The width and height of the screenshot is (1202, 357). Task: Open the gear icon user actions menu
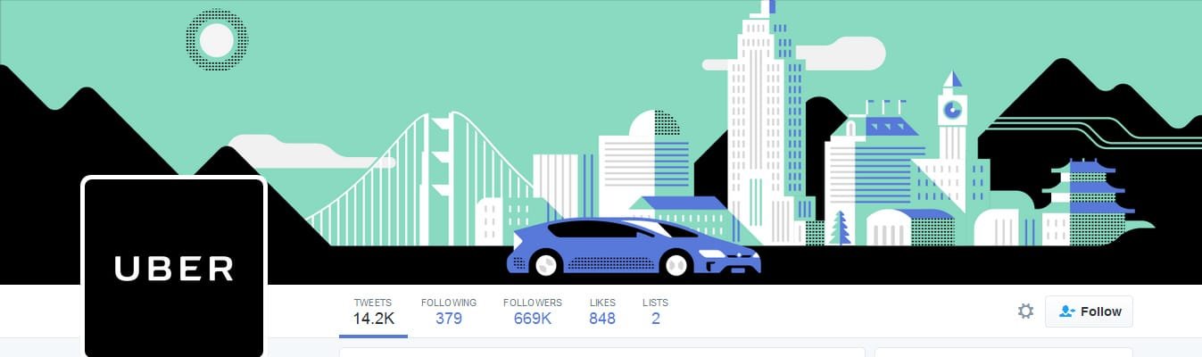coord(1026,311)
